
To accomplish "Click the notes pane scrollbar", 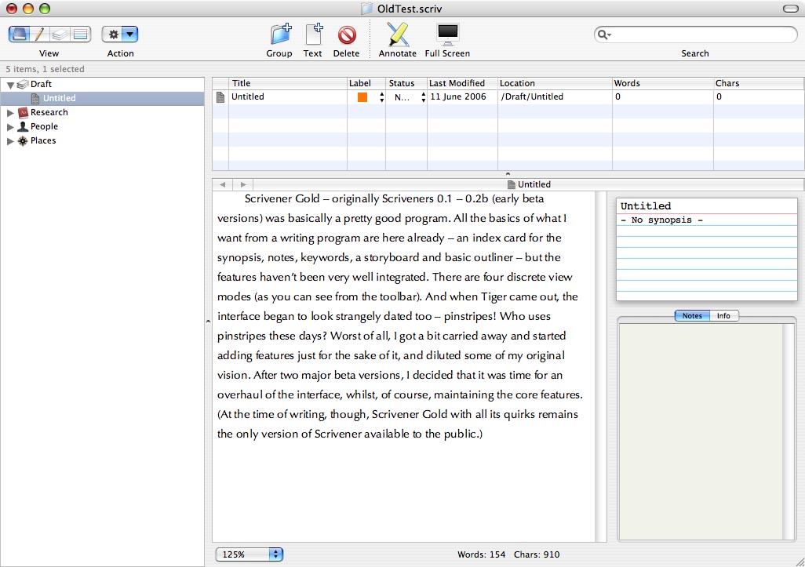I will [x=788, y=431].
